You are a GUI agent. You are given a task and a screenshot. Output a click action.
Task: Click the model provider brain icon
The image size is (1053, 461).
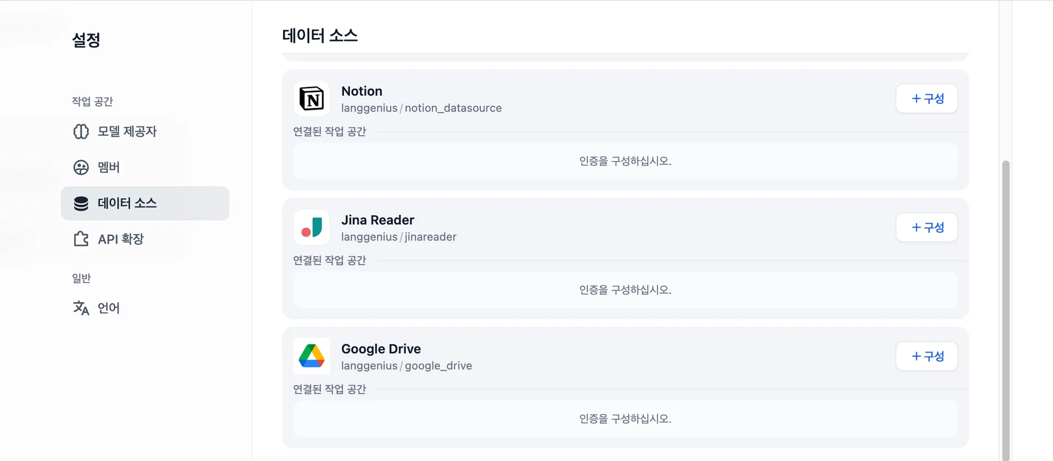(x=81, y=132)
